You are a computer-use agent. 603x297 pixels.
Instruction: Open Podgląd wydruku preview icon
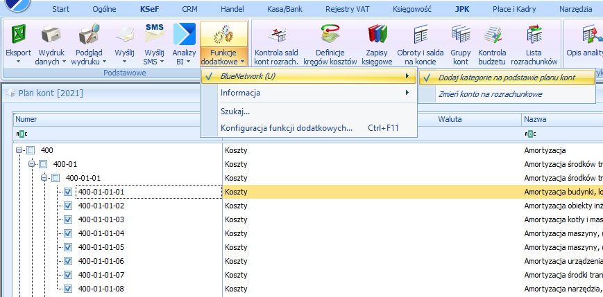90,34
